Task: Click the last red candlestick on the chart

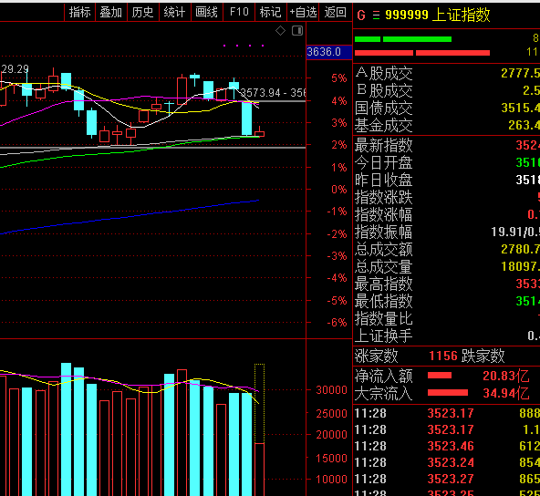Action: (x=260, y=132)
